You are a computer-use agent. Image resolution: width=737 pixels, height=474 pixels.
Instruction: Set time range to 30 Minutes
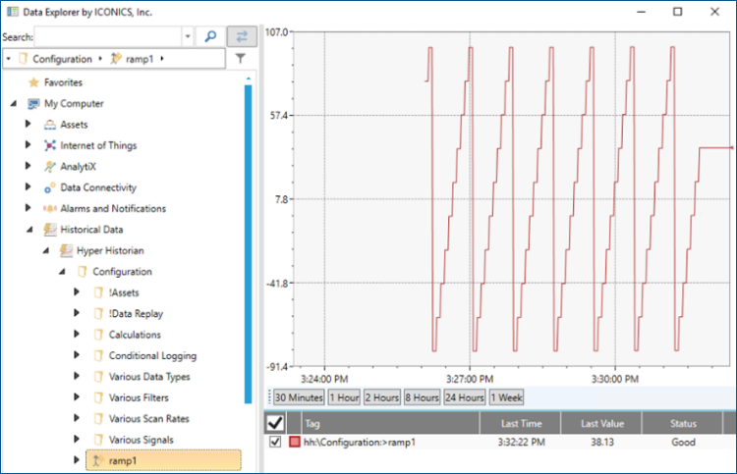[x=298, y=397]
